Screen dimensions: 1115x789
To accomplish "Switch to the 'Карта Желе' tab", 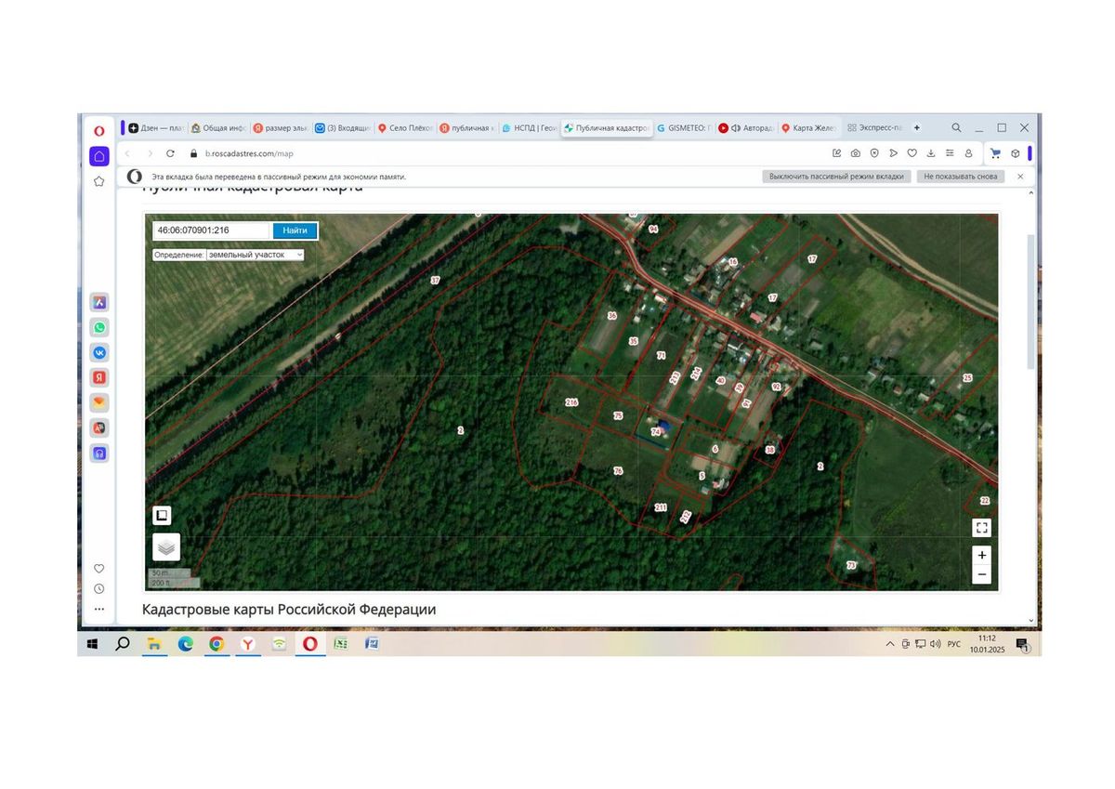I will coord(808,128).
